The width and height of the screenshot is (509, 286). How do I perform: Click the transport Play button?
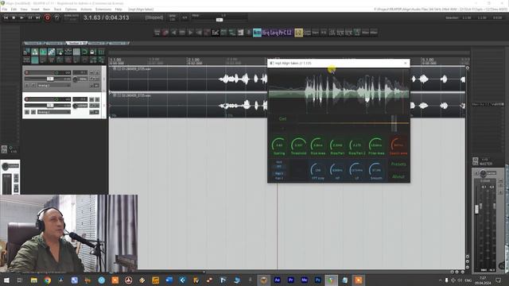click(x=21, y=17)
